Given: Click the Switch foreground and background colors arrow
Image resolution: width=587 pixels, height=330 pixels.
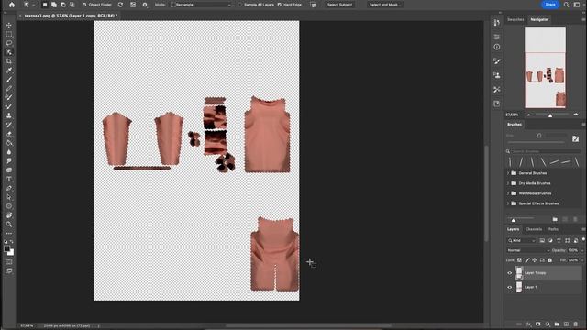Looking at the screenshot, I should [x=12, y=242].
